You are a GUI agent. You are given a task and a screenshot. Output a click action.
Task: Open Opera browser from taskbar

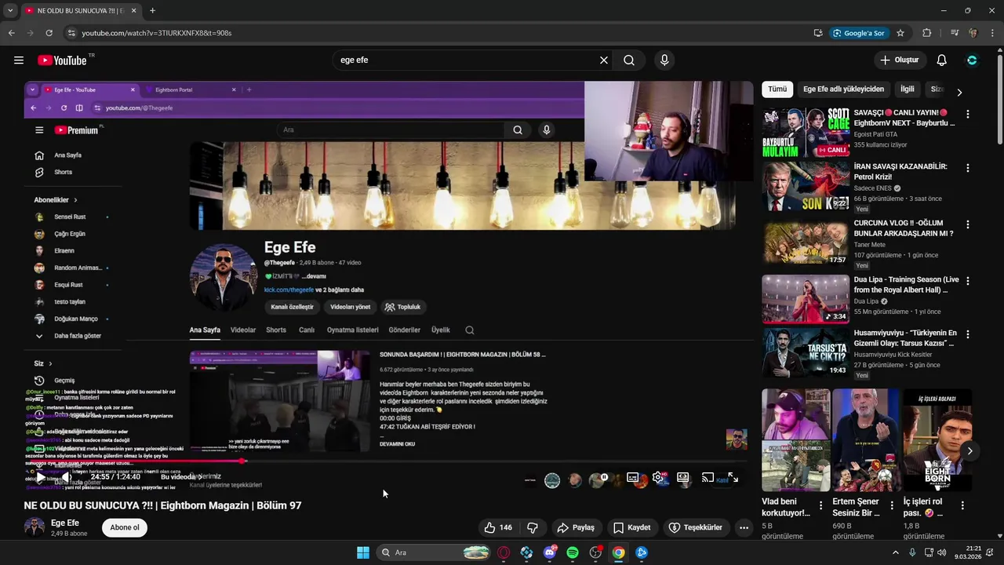click(504, 552)
